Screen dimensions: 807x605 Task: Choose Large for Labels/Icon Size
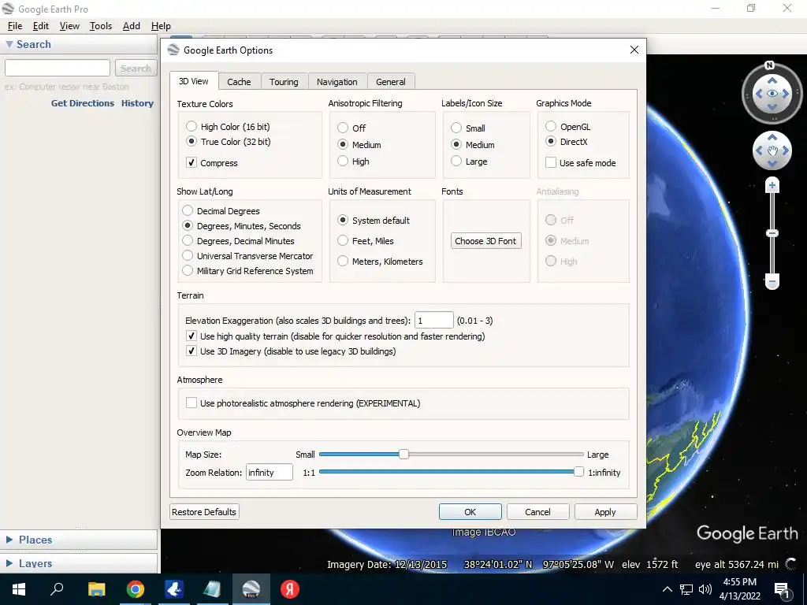pos(456,161)
